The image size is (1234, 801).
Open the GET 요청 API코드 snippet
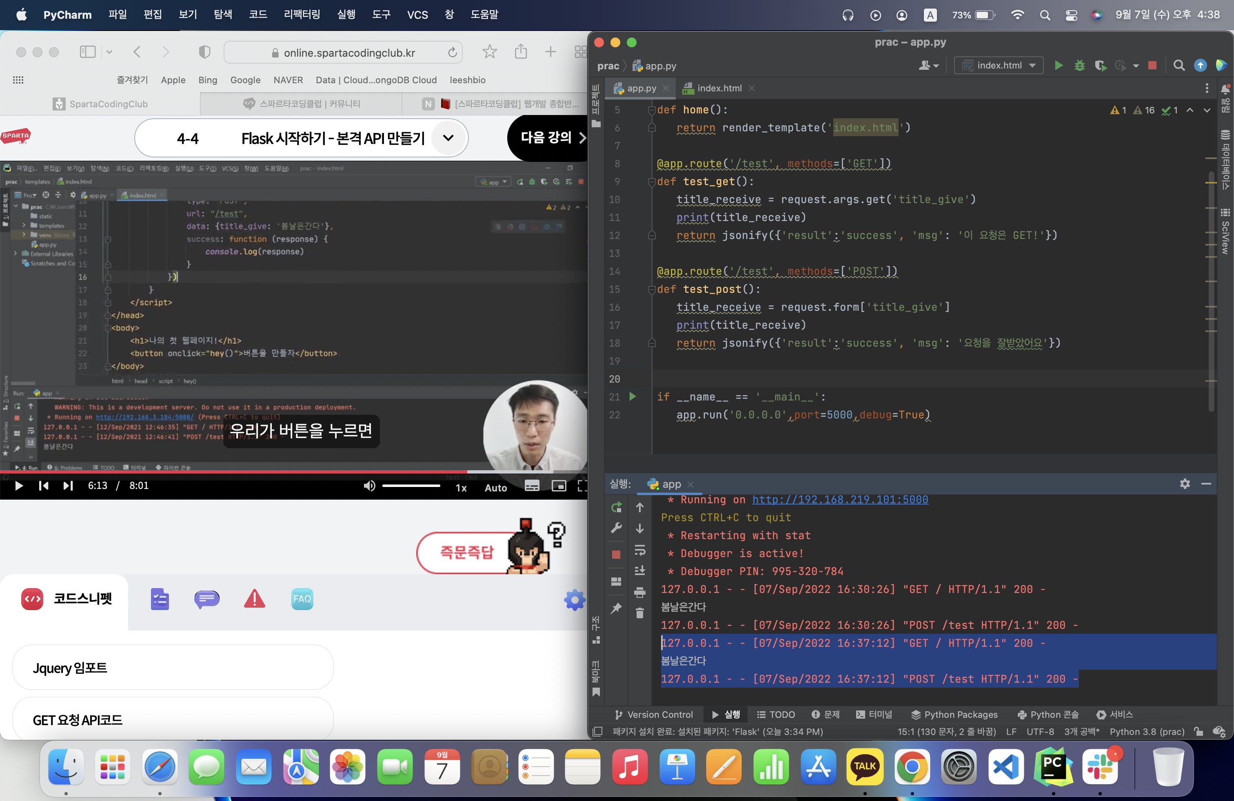[173, 719]
